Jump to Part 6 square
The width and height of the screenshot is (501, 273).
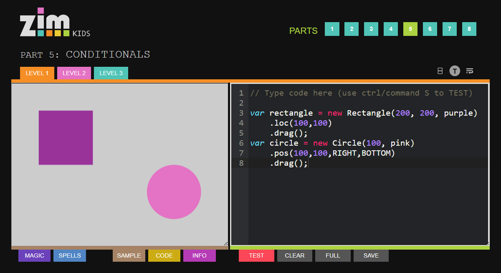430,29
